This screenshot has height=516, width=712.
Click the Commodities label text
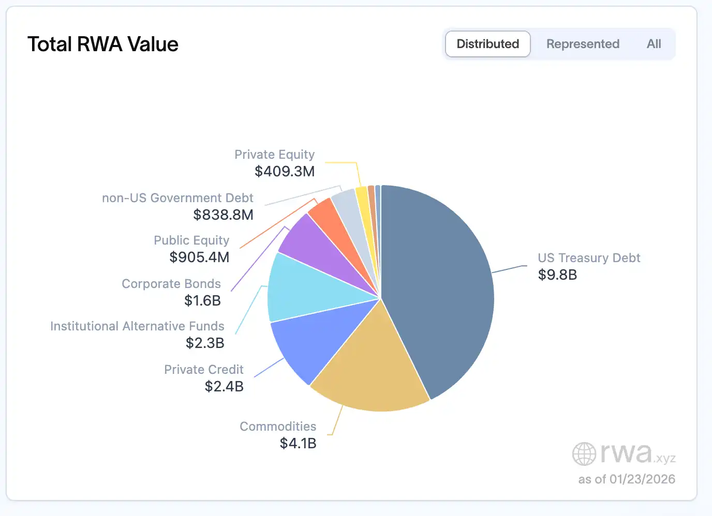click(x=278, y=427)
